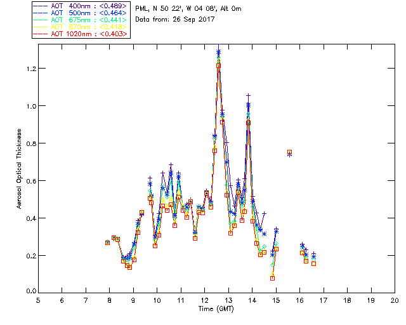Click the x-axis label 8

[x=110, y=300]
